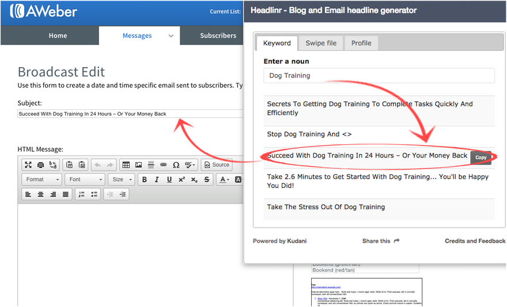Open the background color picker
The height and width of the screenshot is (307, 507).
pyautogui.click(x=239, y=179)
